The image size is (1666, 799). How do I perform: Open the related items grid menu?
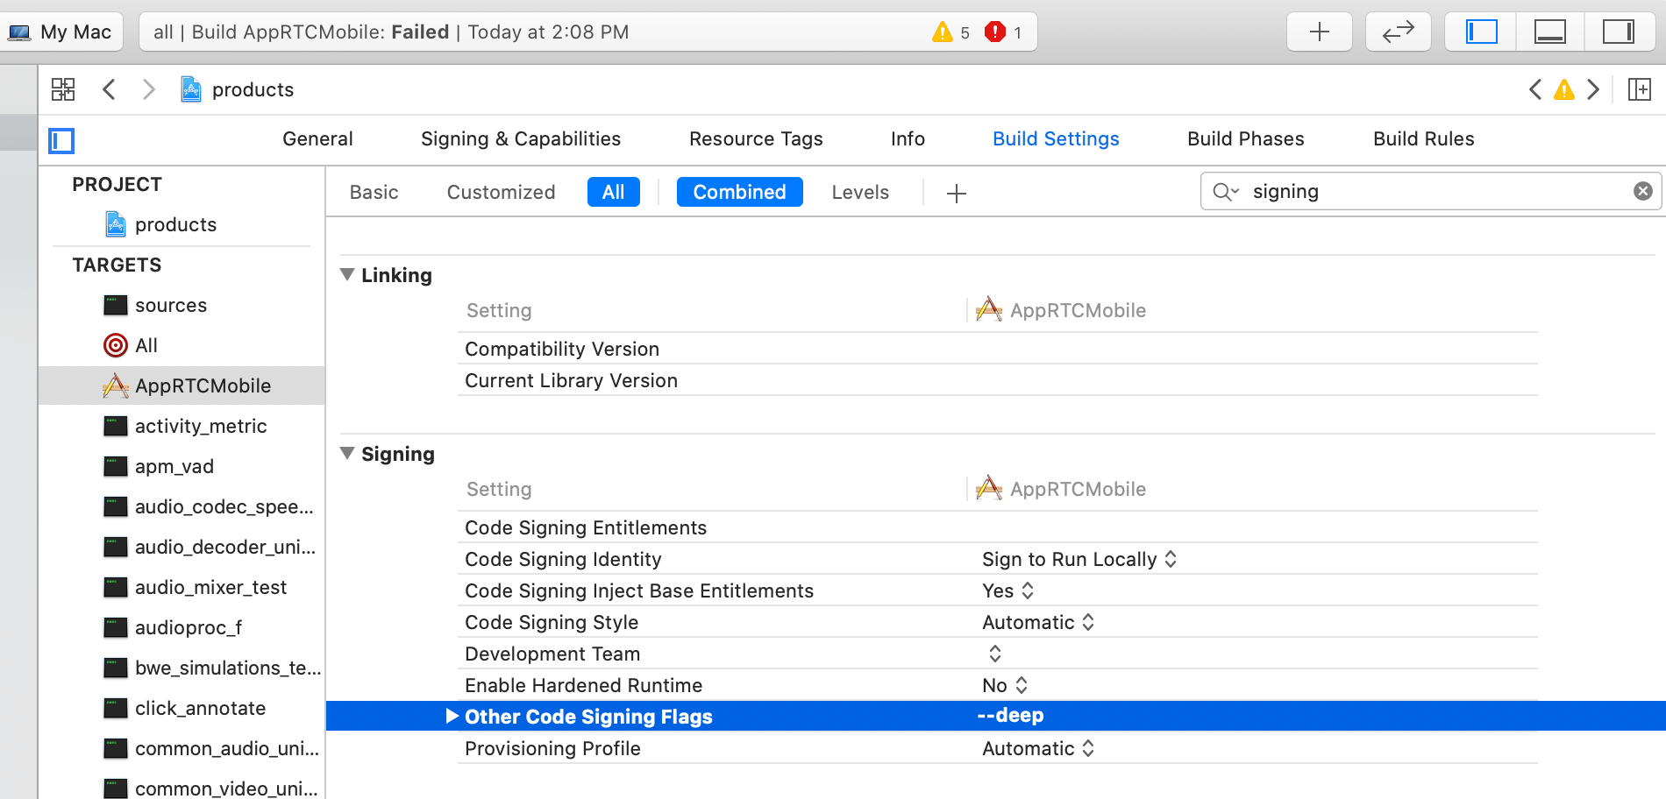[63, 89]
